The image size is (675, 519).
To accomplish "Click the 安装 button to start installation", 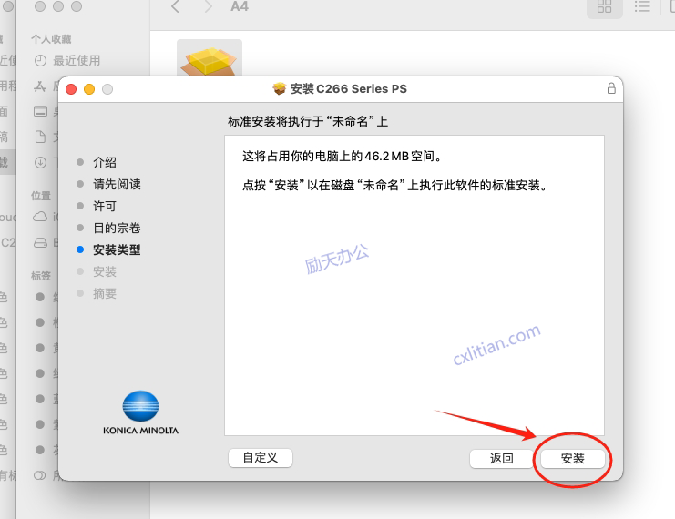I will pyautogui.click(x=572, y=458).
